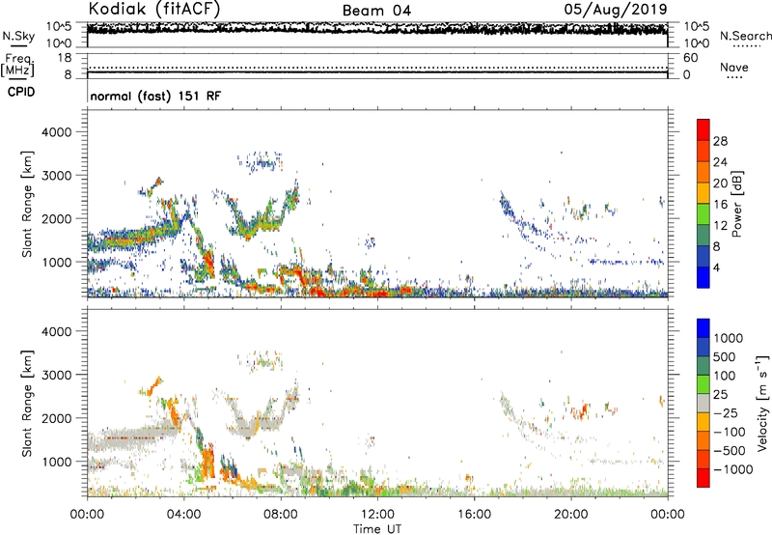Viewport: 772px width, 535px height.
Task: Click the "2000" tick in the power panel
Action: (x=57, y=218)
